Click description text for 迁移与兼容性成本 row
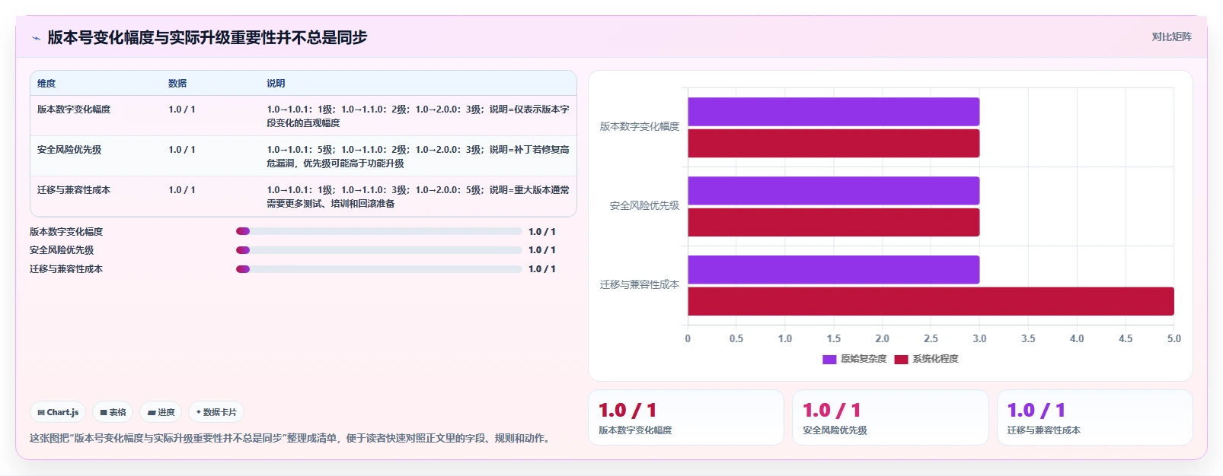The height and width of the screenshot is (476, 1223). coord(418,197)
